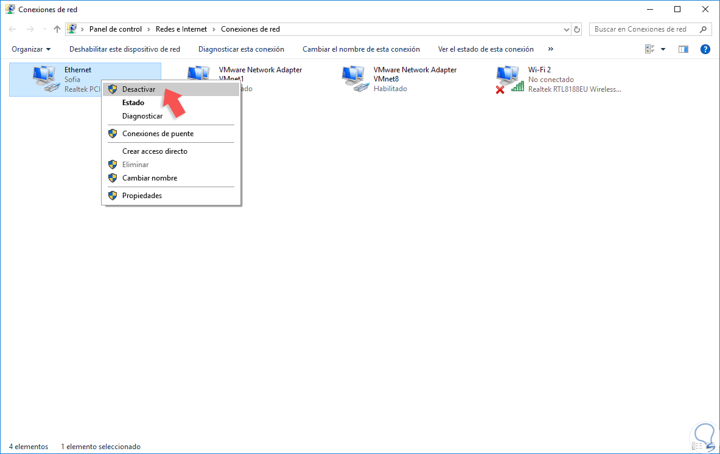Screen dimensions: 720x454
Task: Minimize the Conexiones de red window
Action: pos(650,9)
